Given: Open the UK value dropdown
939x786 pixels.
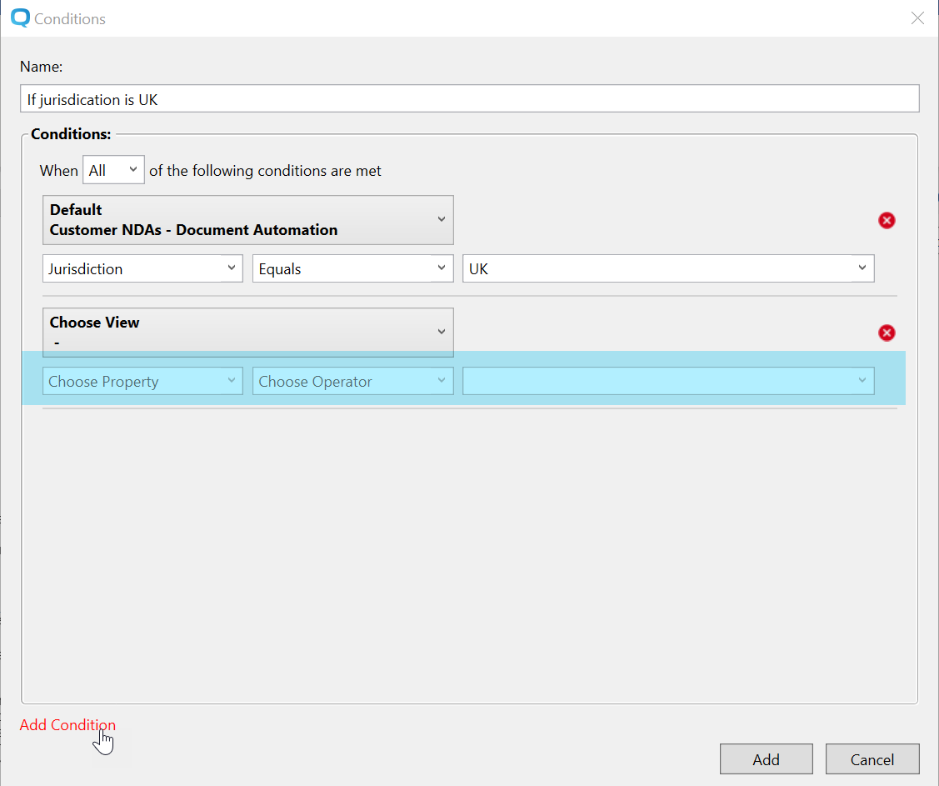Looking at the screenshot, I should pyautogui.click(x=668, y=269).
